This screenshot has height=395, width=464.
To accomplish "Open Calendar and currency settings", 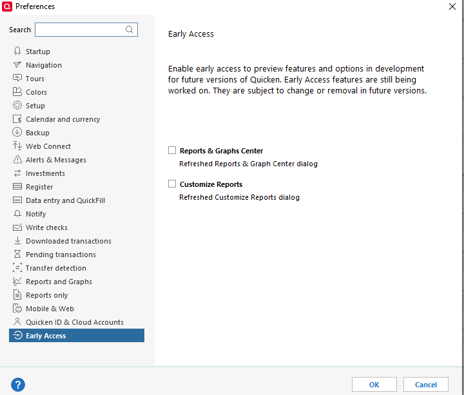I will [x=63, y=119].
